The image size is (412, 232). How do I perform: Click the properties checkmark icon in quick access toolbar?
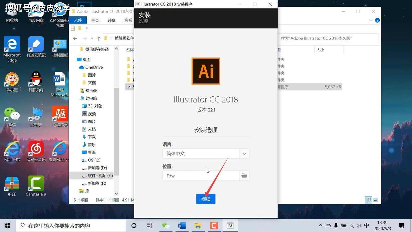pos(73,28)
